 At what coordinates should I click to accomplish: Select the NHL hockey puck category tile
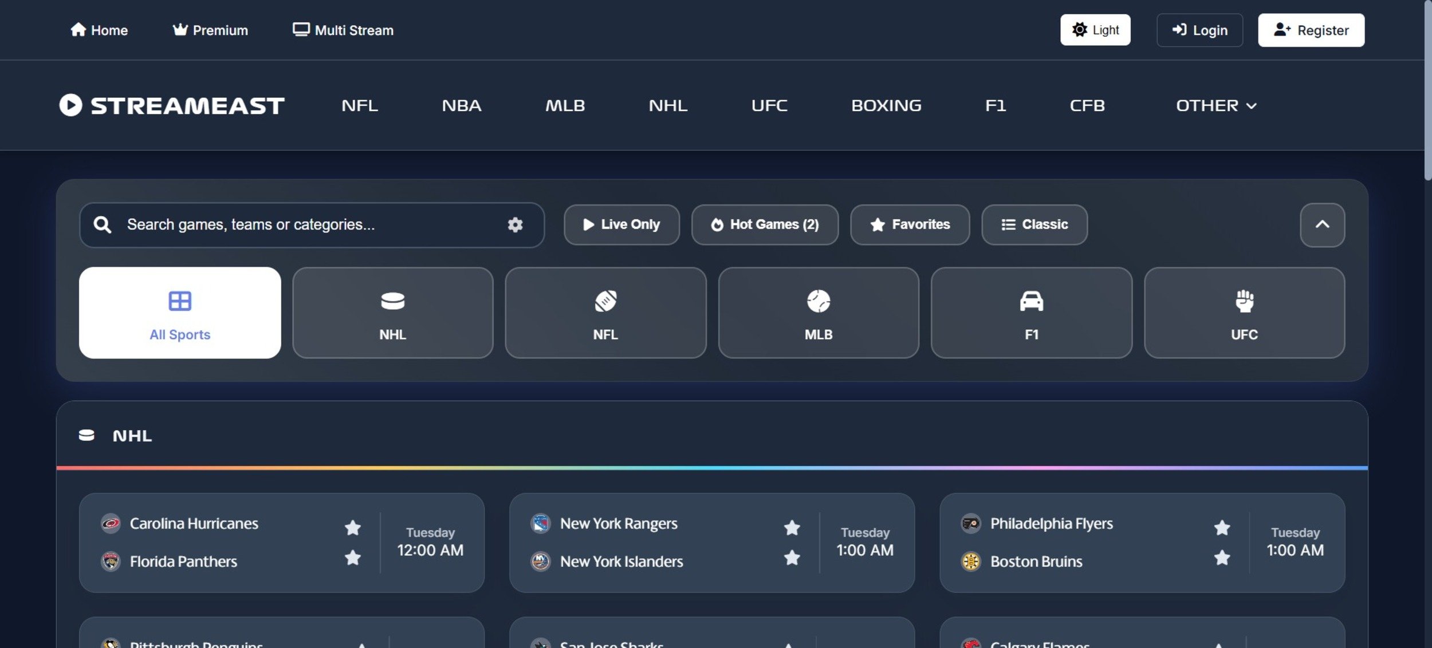tap(392, 313)
